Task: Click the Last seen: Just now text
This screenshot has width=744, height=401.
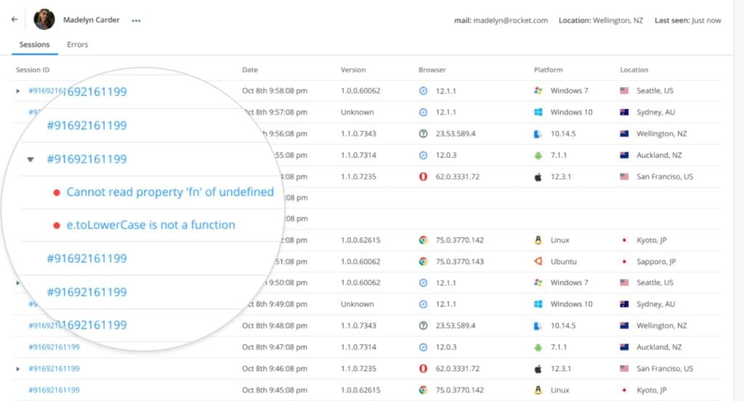Action: click(688, 20)
